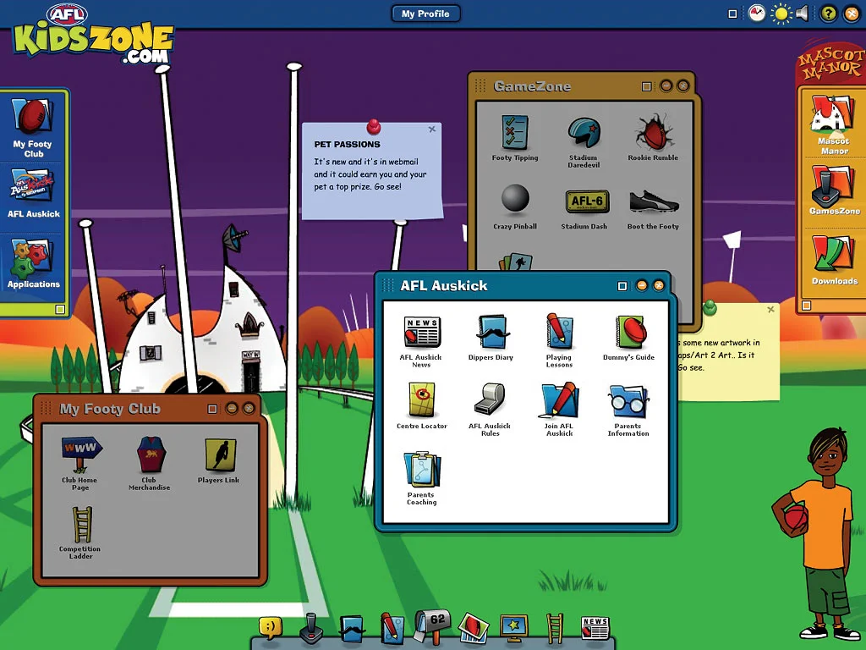Start the Crazy Pinball game

(515, 207)
